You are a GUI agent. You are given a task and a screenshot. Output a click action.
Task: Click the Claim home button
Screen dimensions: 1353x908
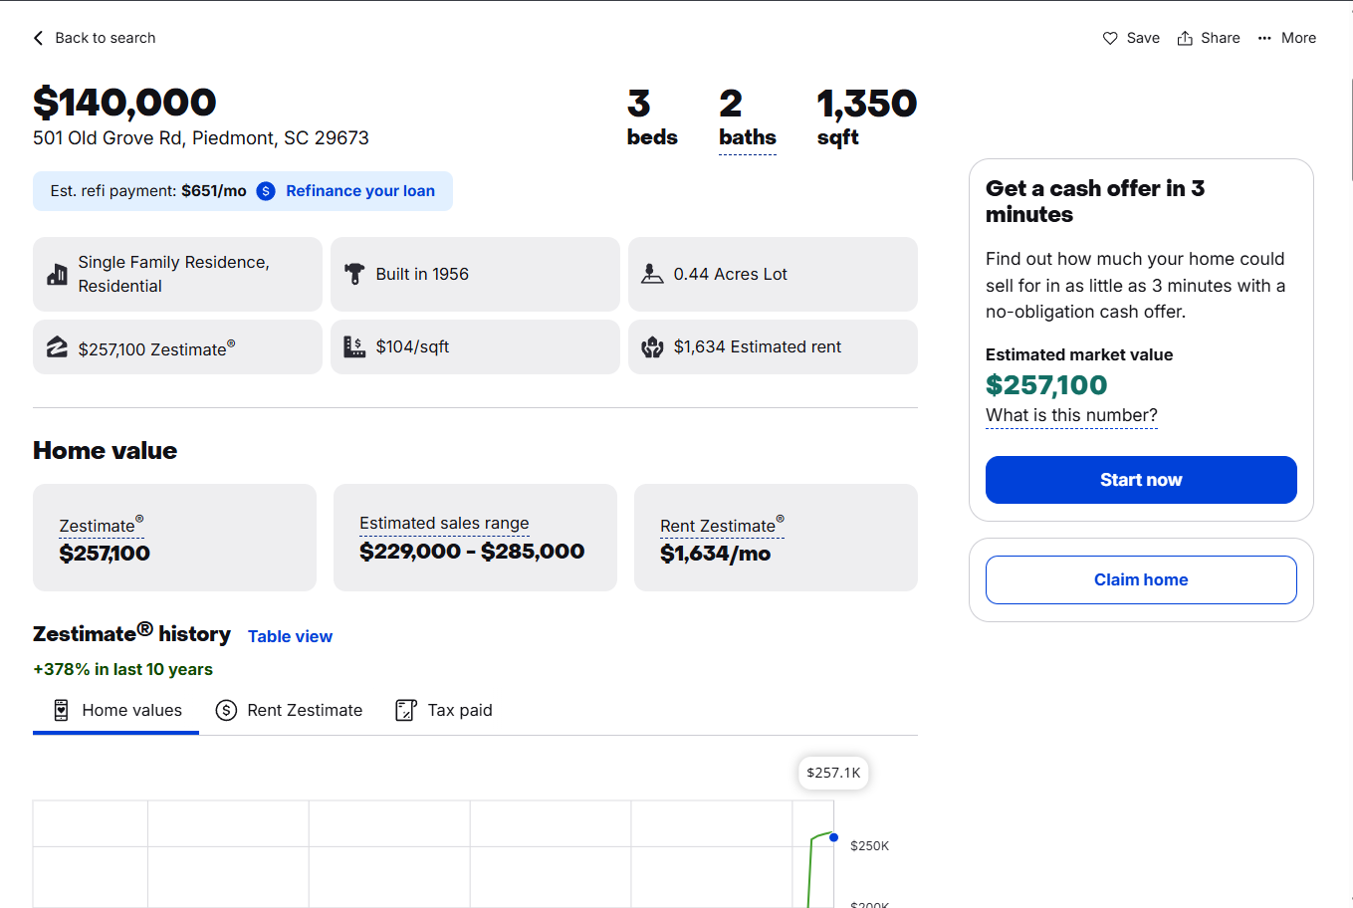point(1141,579)
